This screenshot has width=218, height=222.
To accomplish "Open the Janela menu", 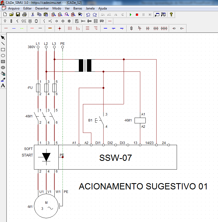I will tap(90, 8).
